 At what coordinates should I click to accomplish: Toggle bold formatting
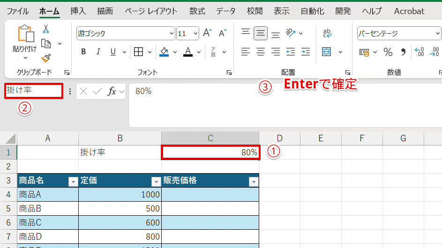83,52
